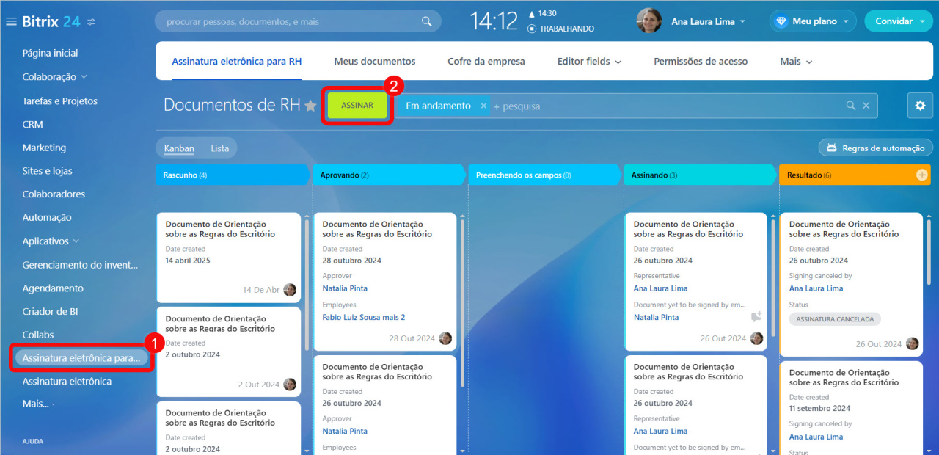Favorite Documentos de RH with the star icon
Viewport: 939px width, 455px height.
[310, 106]
